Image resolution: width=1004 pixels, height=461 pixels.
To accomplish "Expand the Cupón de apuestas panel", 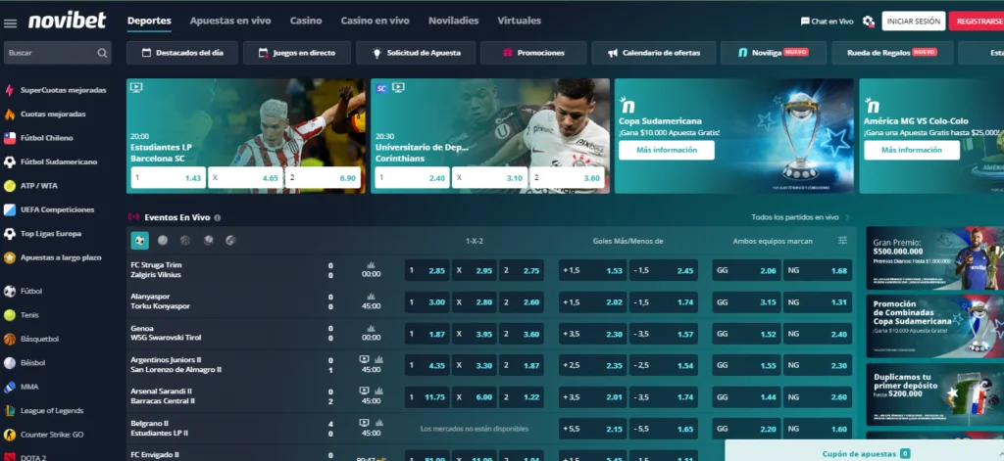I will [x=865, y=453].
